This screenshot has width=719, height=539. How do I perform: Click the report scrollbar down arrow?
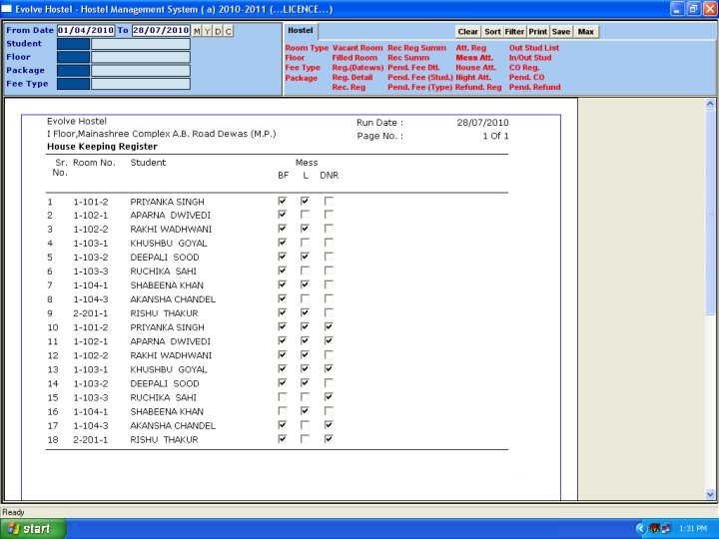(710, 494)
